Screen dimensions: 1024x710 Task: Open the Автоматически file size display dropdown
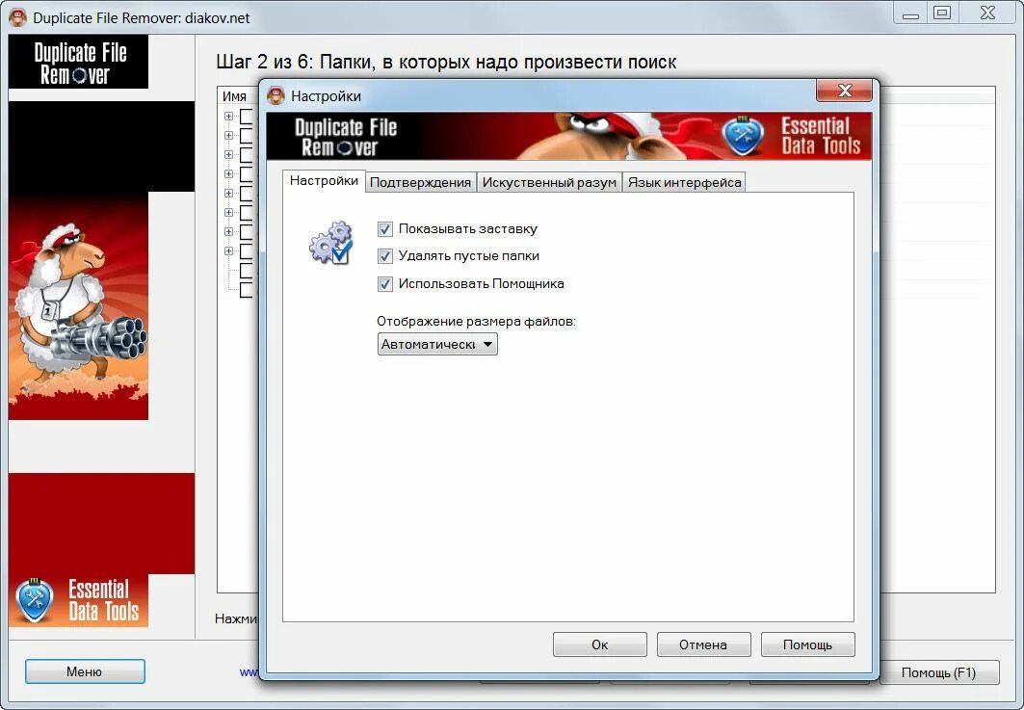[x=437, y=344]
